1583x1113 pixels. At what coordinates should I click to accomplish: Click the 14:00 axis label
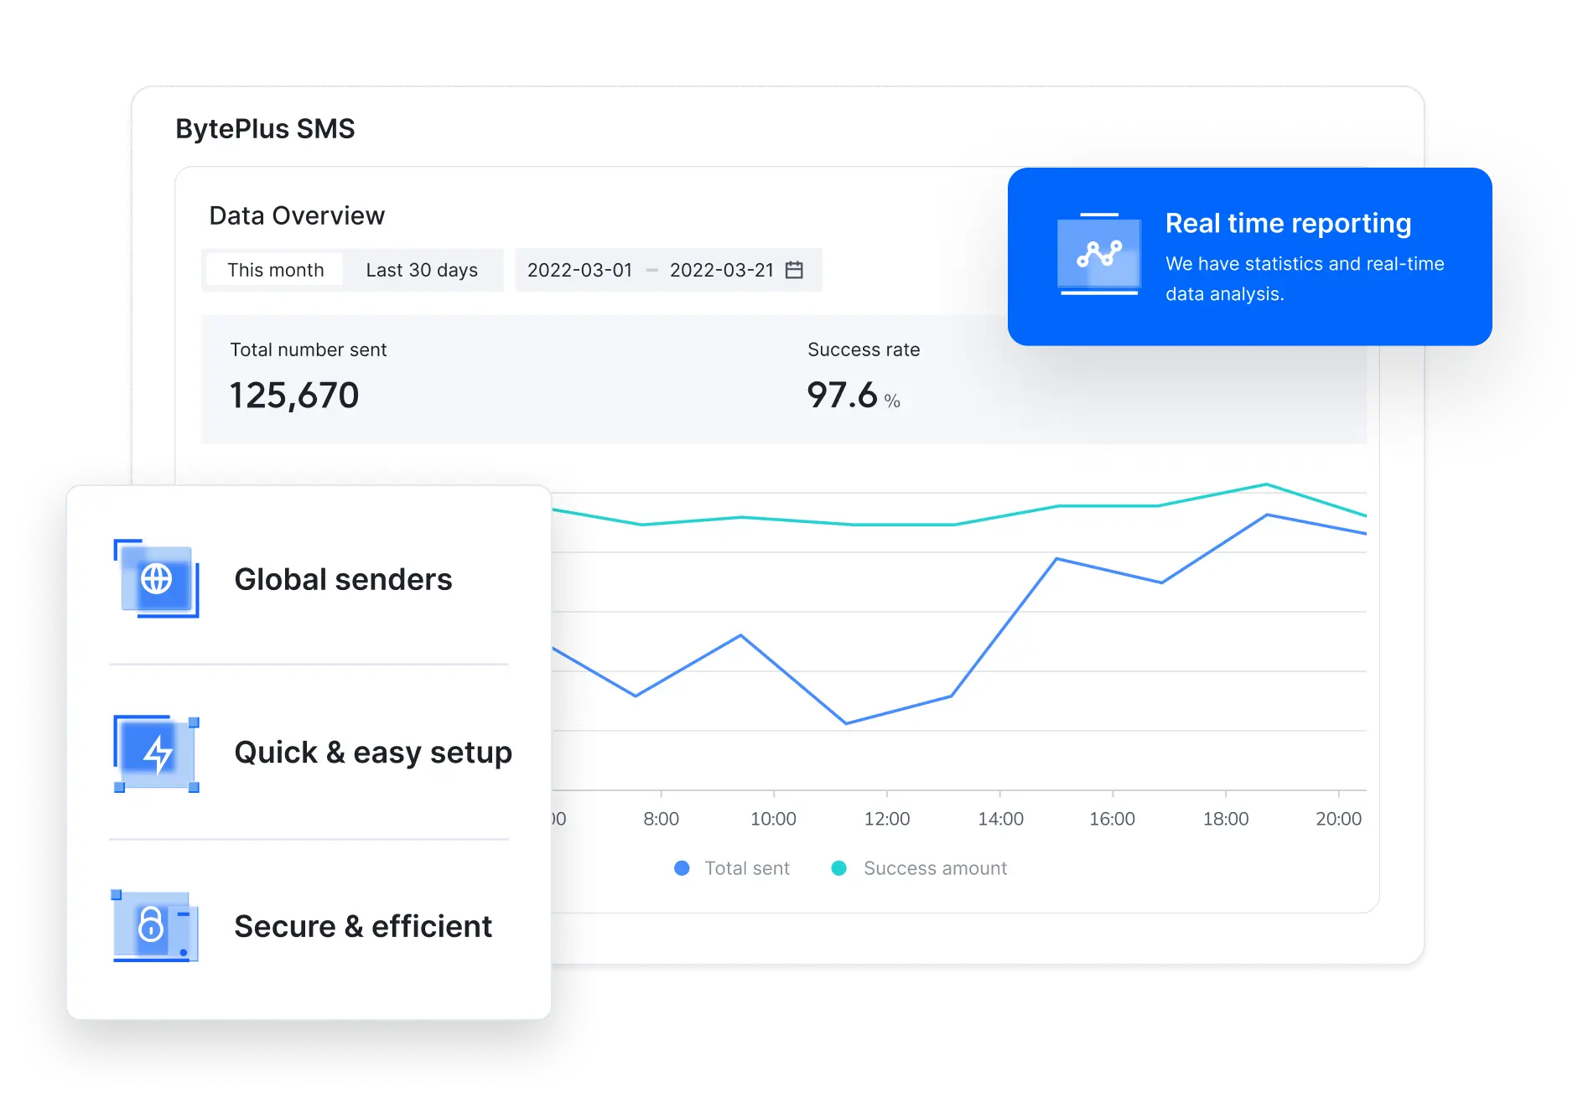1000,819
